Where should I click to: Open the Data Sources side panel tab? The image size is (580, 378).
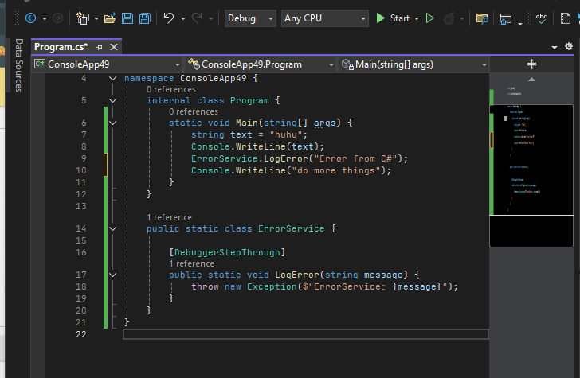click(19, 65)
